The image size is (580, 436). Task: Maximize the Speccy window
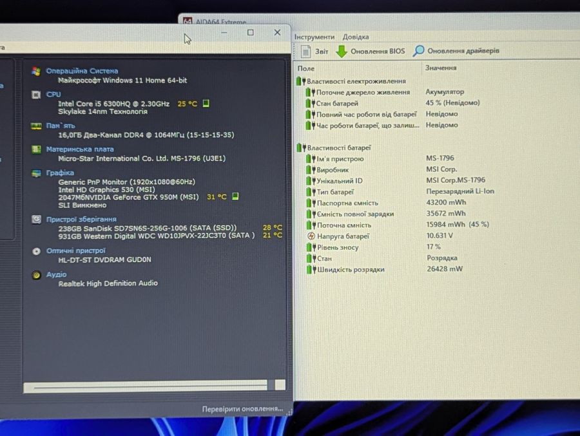coord(251,33)
